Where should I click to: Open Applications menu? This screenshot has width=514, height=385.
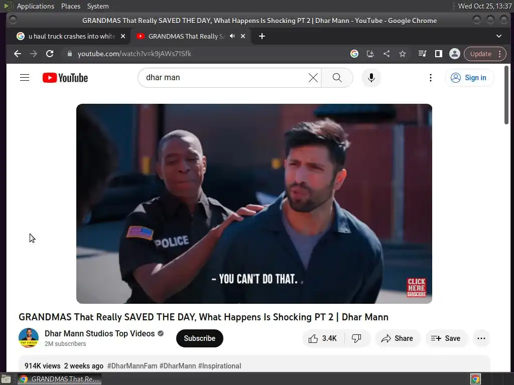(36, 6)
